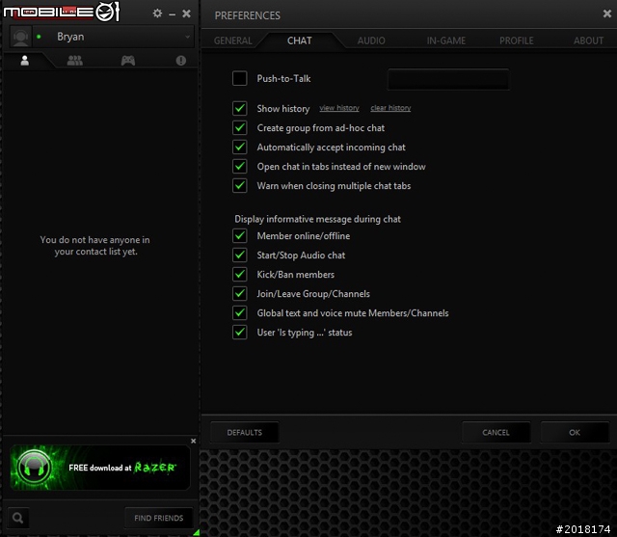Viewport: 617px width, 537px height.
Task: Confirm preferences with OK
Action: coord(575,432)
